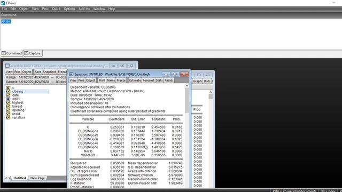Switch to the Untitled workfile page tab
The width and height of the screenshot is (342, 192).
pyautogui.click(x=20, y=178)
